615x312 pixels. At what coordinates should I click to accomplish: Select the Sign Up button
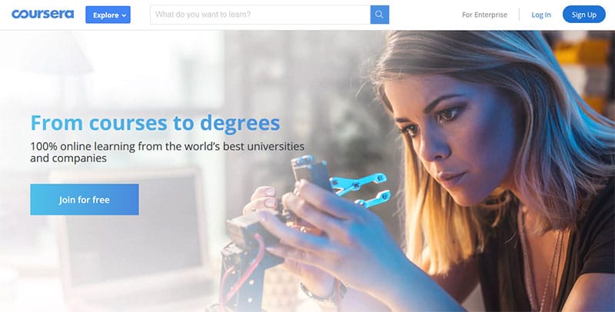click(x=583, y=15)
